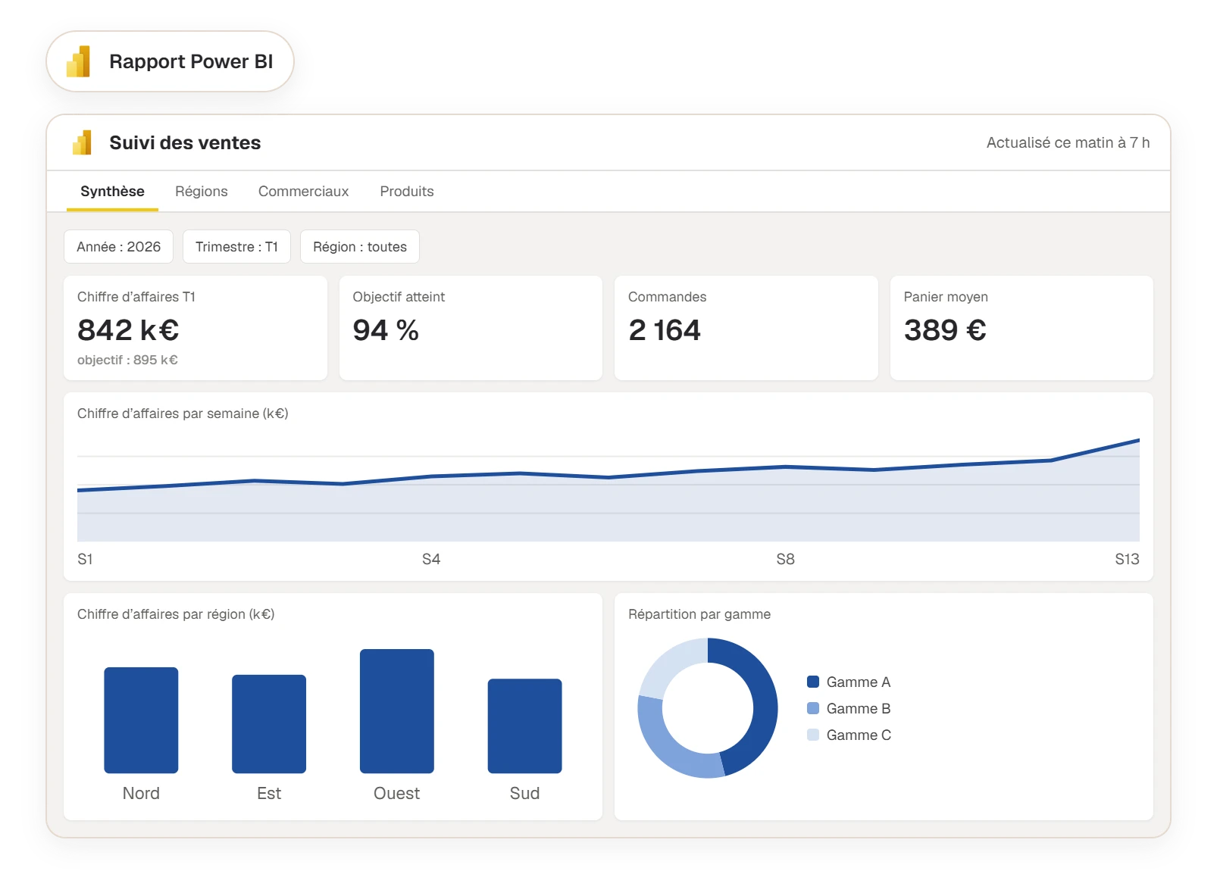
Task: Click the S4 axis label
Action: tap(431, 559)
